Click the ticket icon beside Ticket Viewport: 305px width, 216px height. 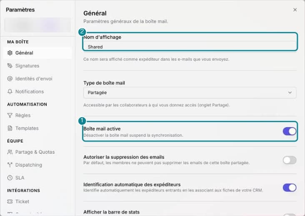tap(10, 201)
